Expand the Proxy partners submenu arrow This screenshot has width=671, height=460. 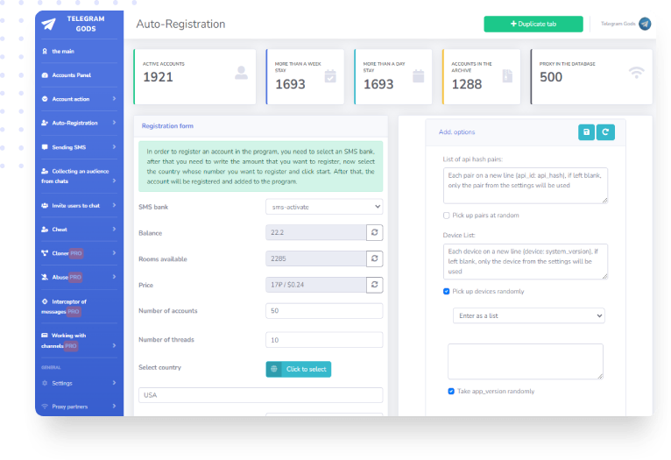point(114,406)
